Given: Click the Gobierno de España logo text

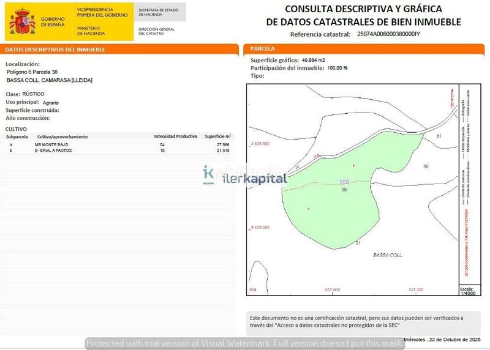Looking at the screenshot, I should 53,22.
